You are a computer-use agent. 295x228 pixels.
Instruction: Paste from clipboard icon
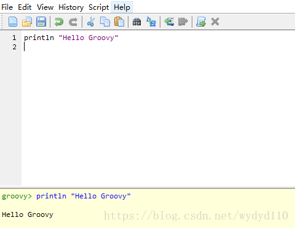click(x=119, y=22)
